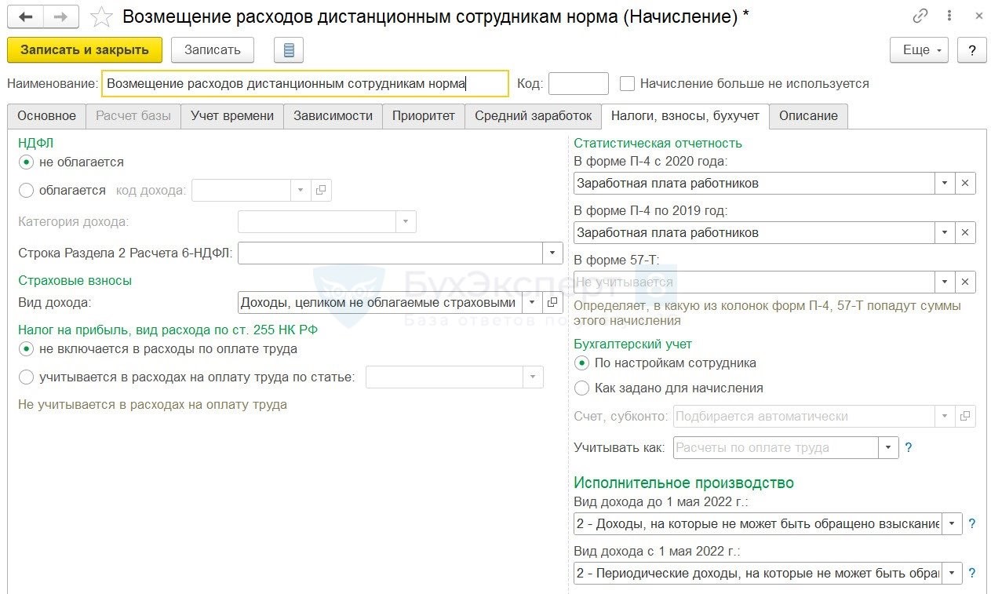Viewport: 991px width, 594px height.
Task: Expand Счет, субконто dropdown arrow
Action: tap(945, 417)
